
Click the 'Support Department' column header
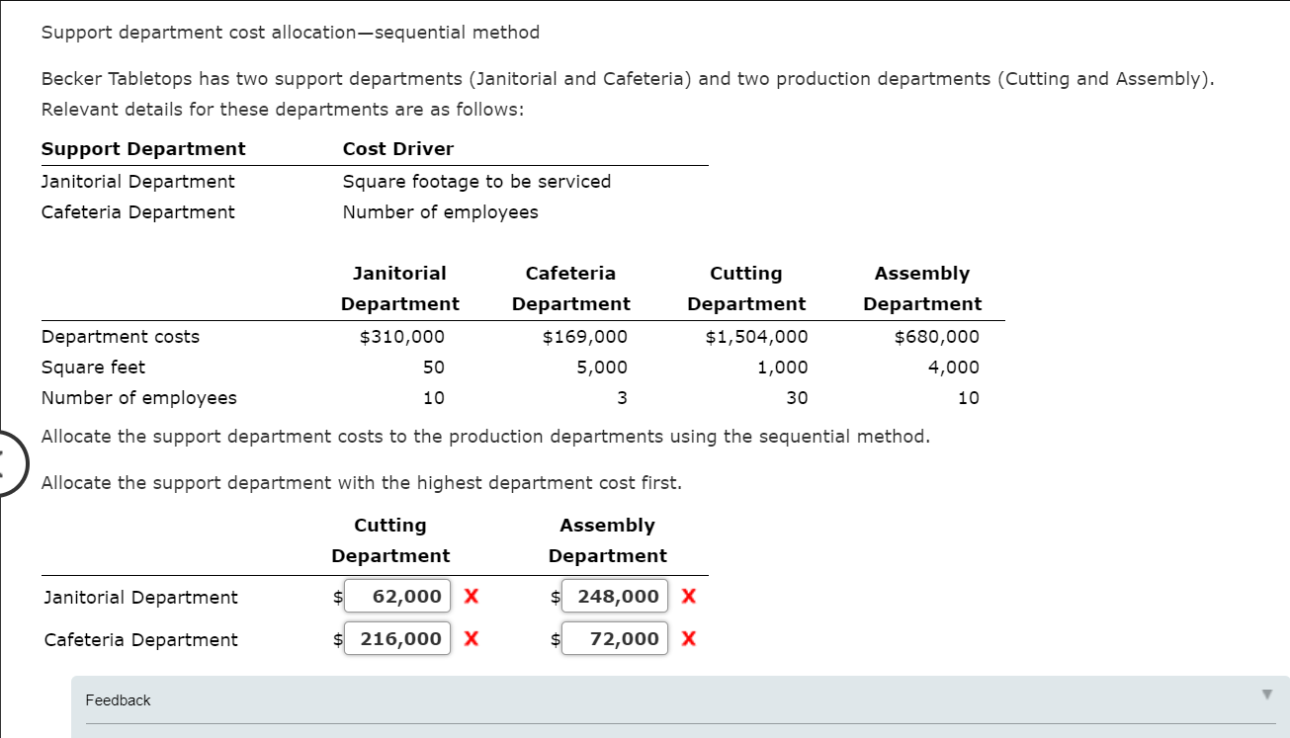click(143, 149)
